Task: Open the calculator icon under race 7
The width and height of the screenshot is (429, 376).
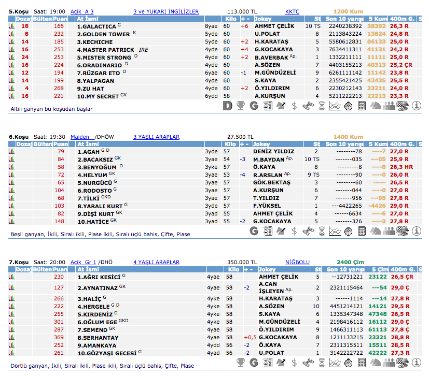Action: 362,362
